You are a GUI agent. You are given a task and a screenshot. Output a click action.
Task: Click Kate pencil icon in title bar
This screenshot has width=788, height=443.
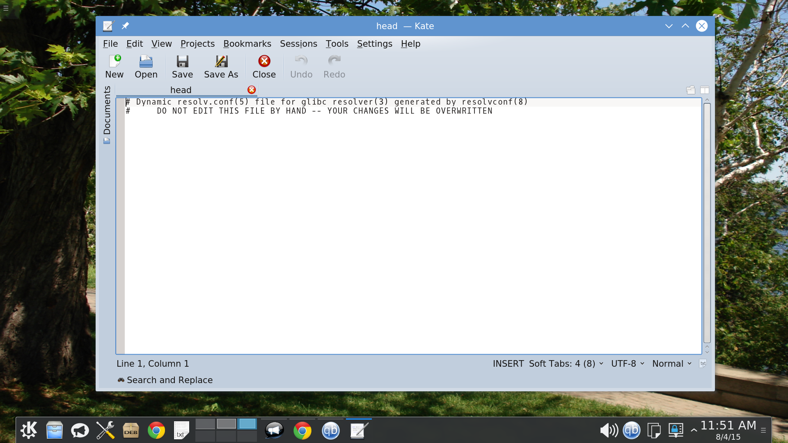point(108,26)
